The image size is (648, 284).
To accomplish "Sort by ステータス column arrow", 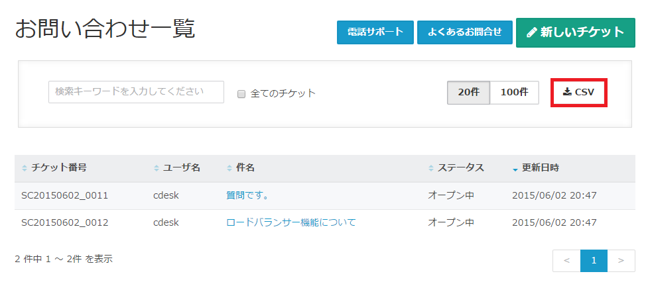I will (x=431, y=168).
